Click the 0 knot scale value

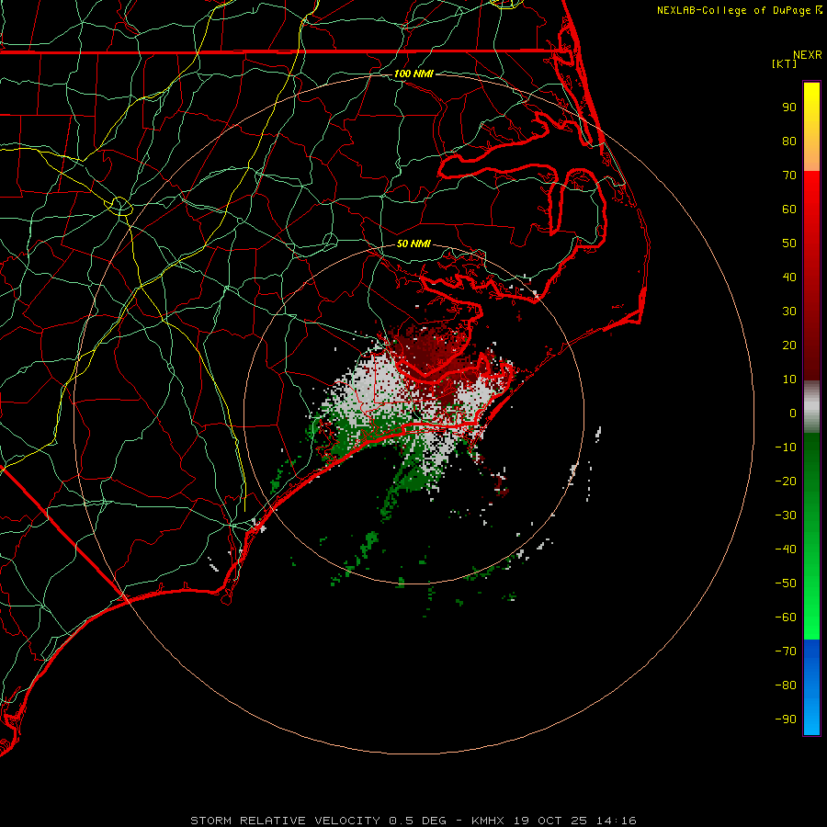pyautogui.click(x=793, y=413)
